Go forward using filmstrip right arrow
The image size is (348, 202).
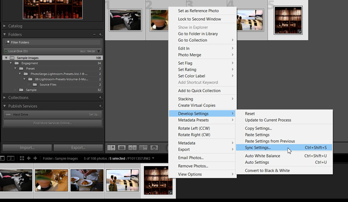[35, 158]
